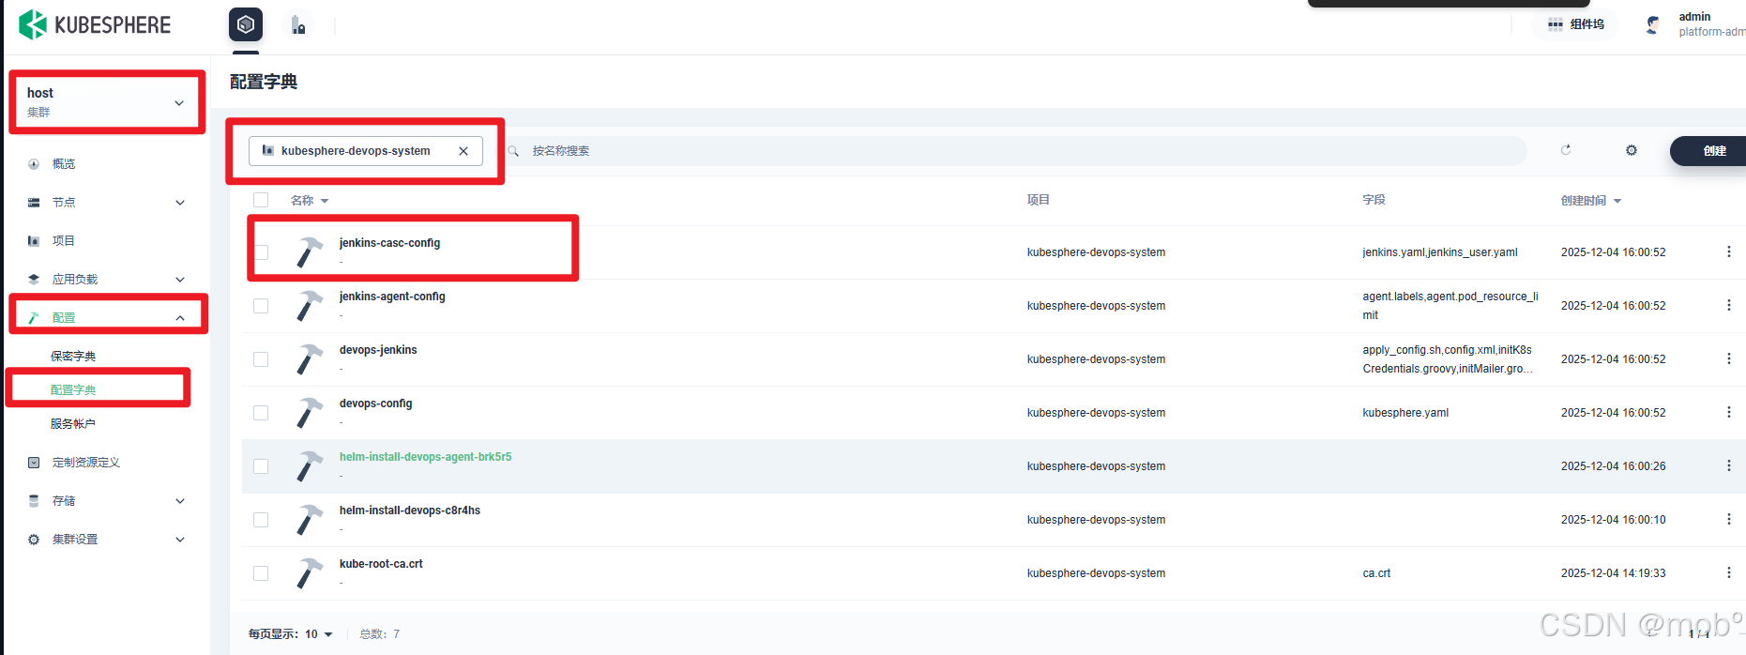The width and height of the screenshot is (1746, 655).
Task: Select the kube-root-ca.crt checkbox
Action: coord(261,573)
